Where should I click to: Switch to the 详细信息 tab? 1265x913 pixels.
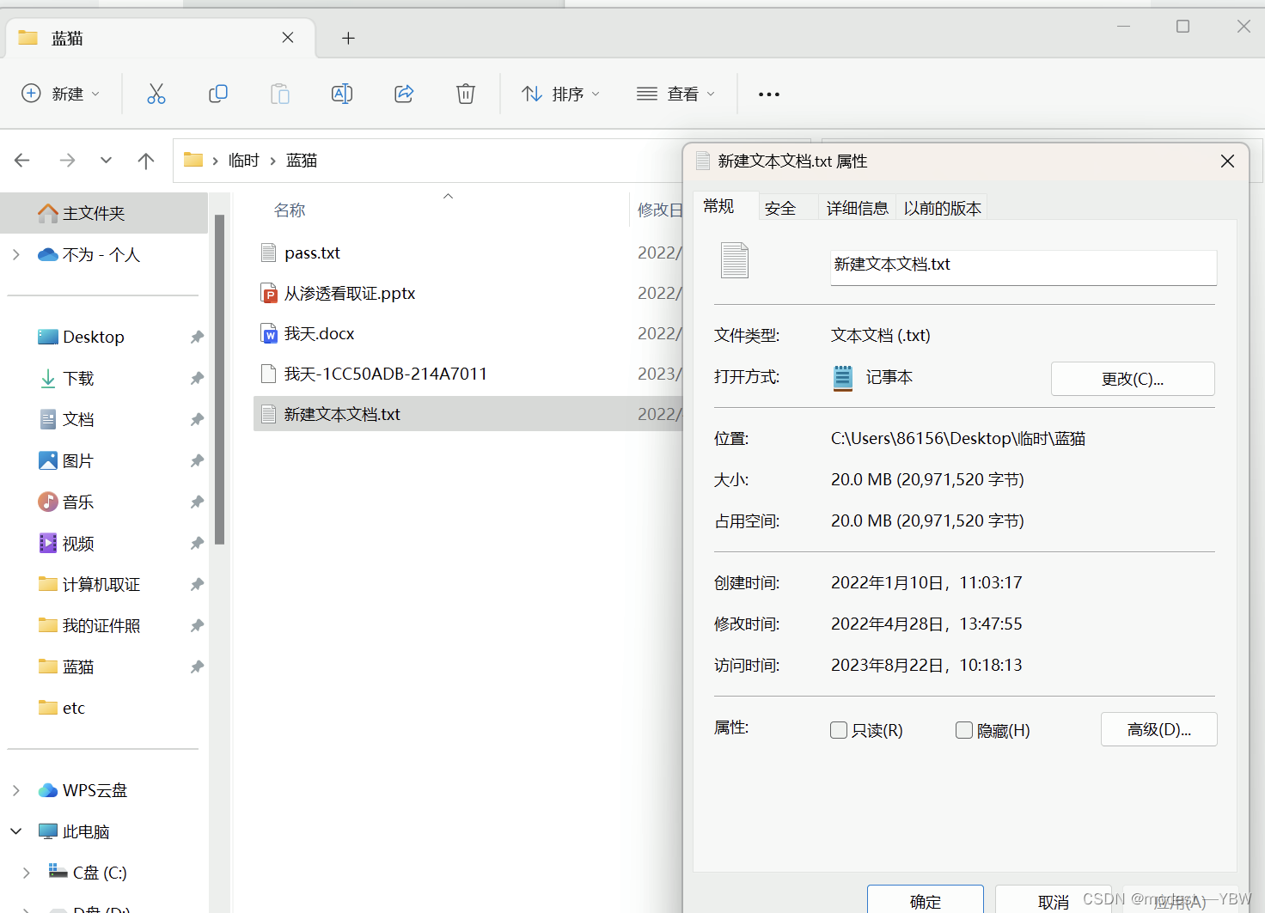tap(857, 208)
